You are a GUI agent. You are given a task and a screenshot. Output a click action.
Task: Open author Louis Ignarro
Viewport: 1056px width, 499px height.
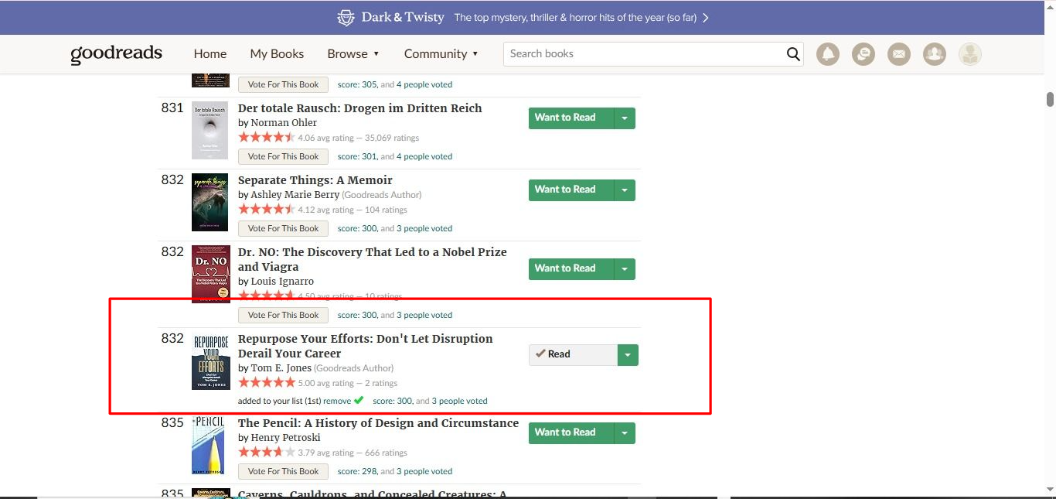click(x=282, y=281)
